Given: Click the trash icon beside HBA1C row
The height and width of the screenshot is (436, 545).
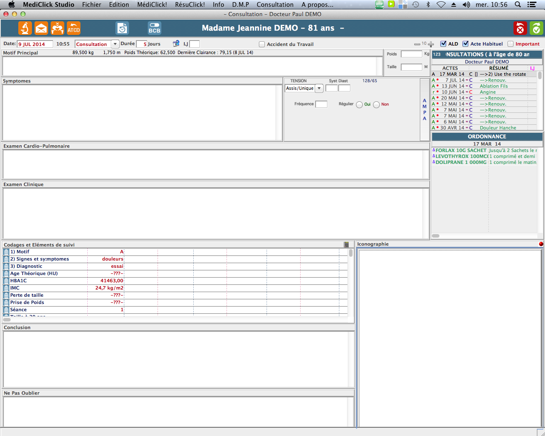Looking at the screenshot, I should point(6,281).
